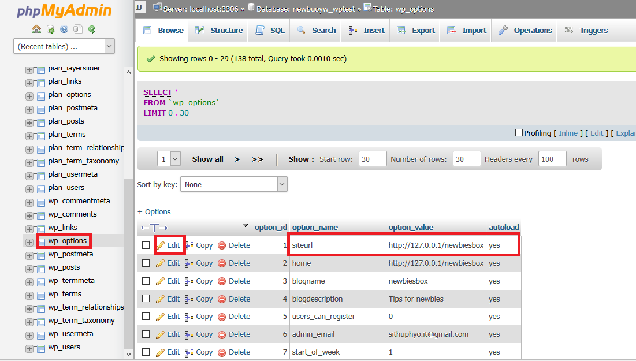The height and width of the screenshot is (361, 636).
Task: Open the Sort by key dropdown
Action: click(233, 184)
